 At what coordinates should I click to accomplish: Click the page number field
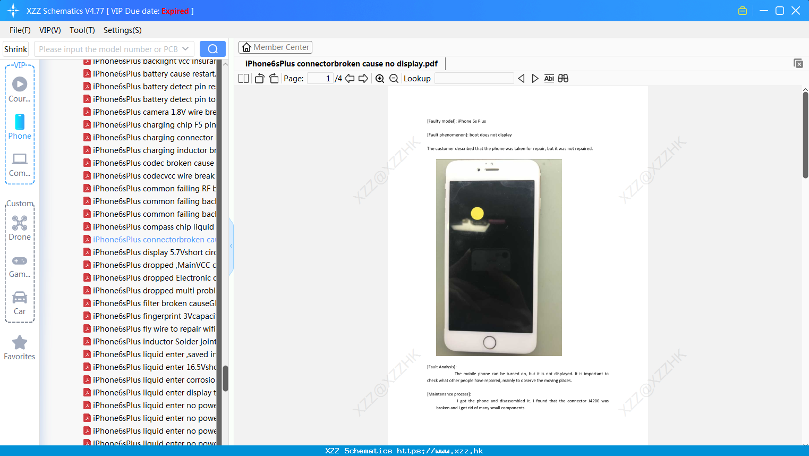coord(320,79)
